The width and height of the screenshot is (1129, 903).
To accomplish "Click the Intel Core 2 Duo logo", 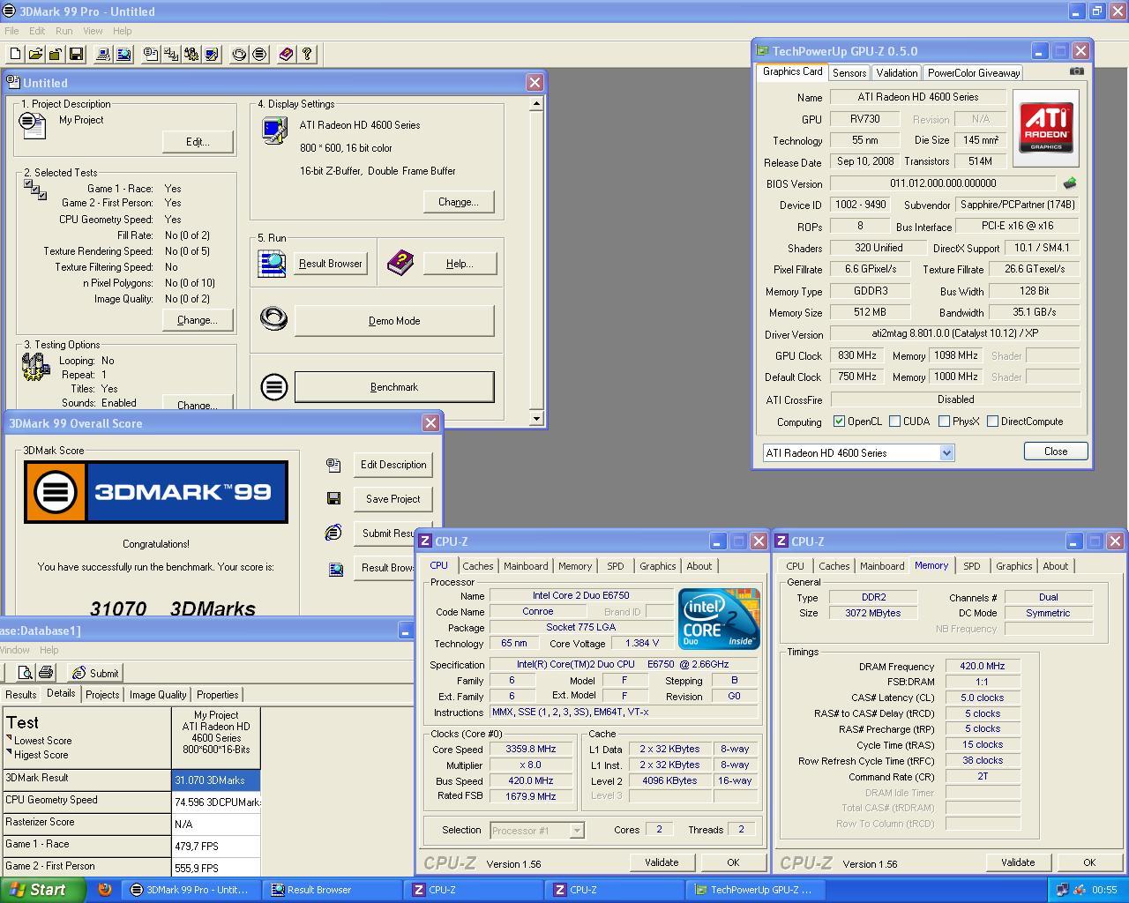I will 719,619.
